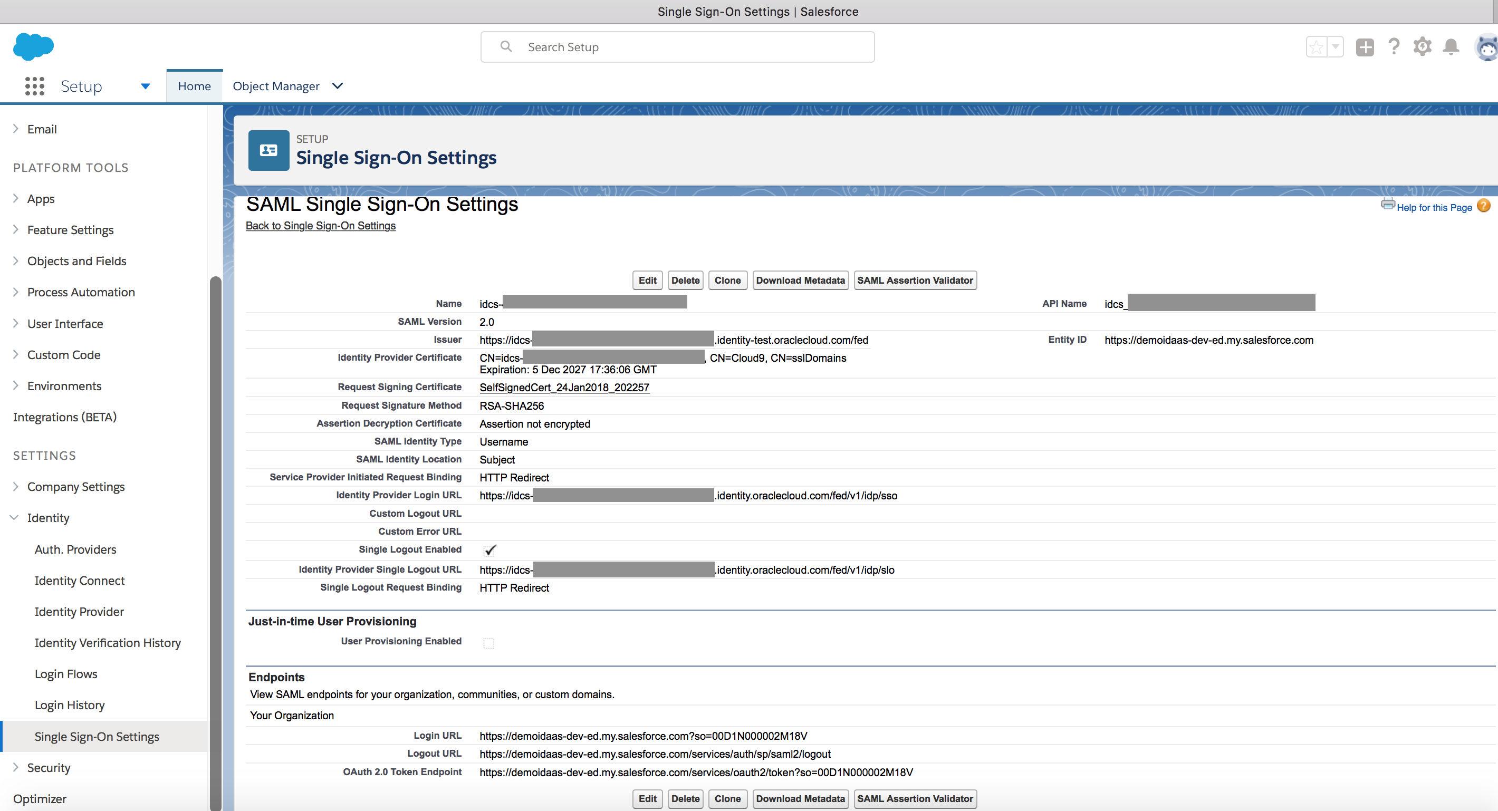The image size is (1498, 811).
Task: Click the top Delete button
Action: tap(685, 280)
